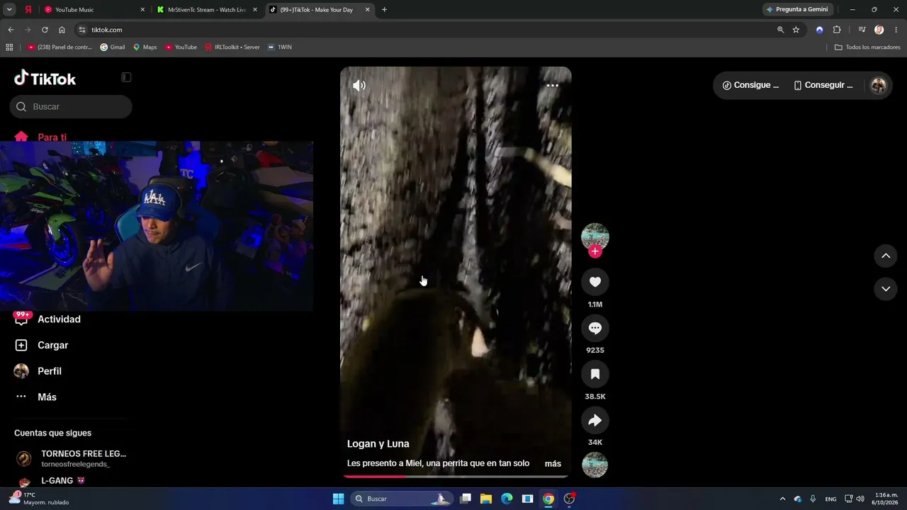Bookmark this page with the star icon
The width and height of the screenshot is (907, 510).
(796, 30)
